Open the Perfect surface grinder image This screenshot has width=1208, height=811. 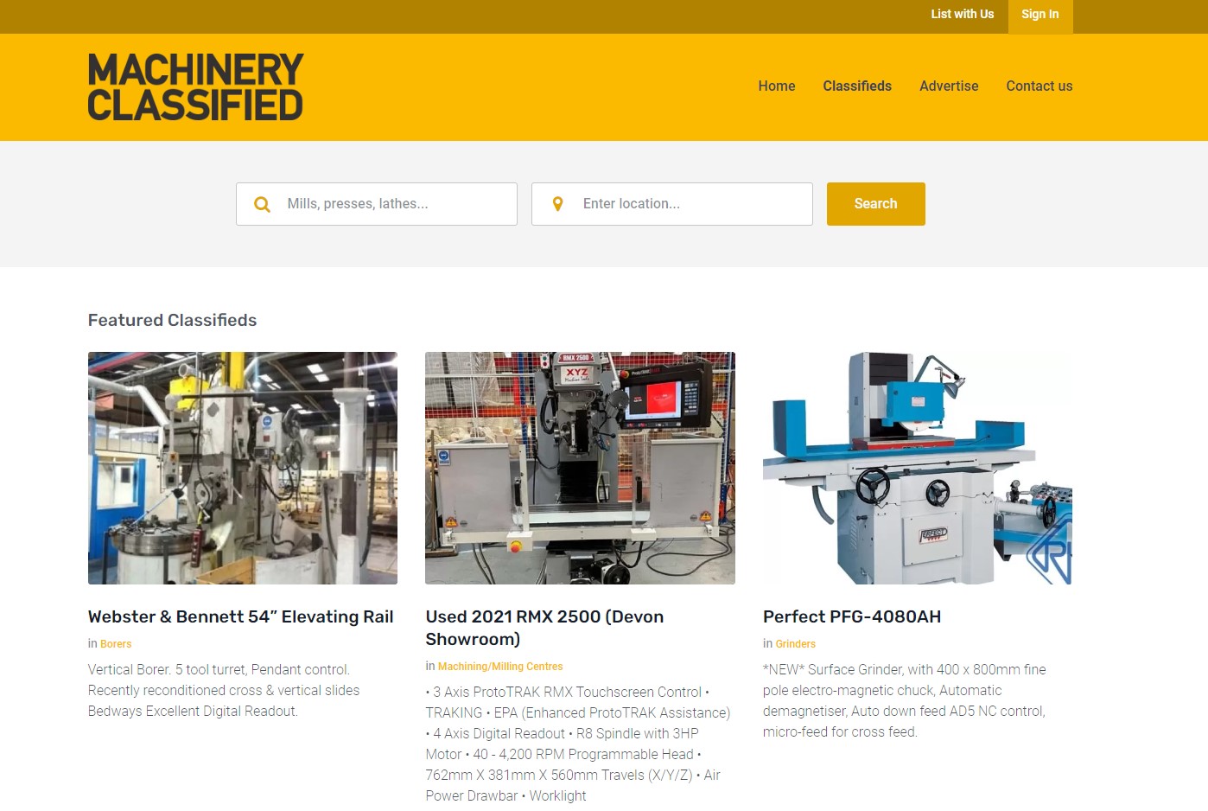(917, 468)
